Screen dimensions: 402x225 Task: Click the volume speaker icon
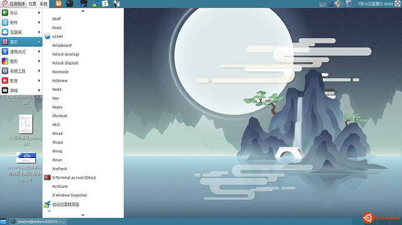pos(338,3)
